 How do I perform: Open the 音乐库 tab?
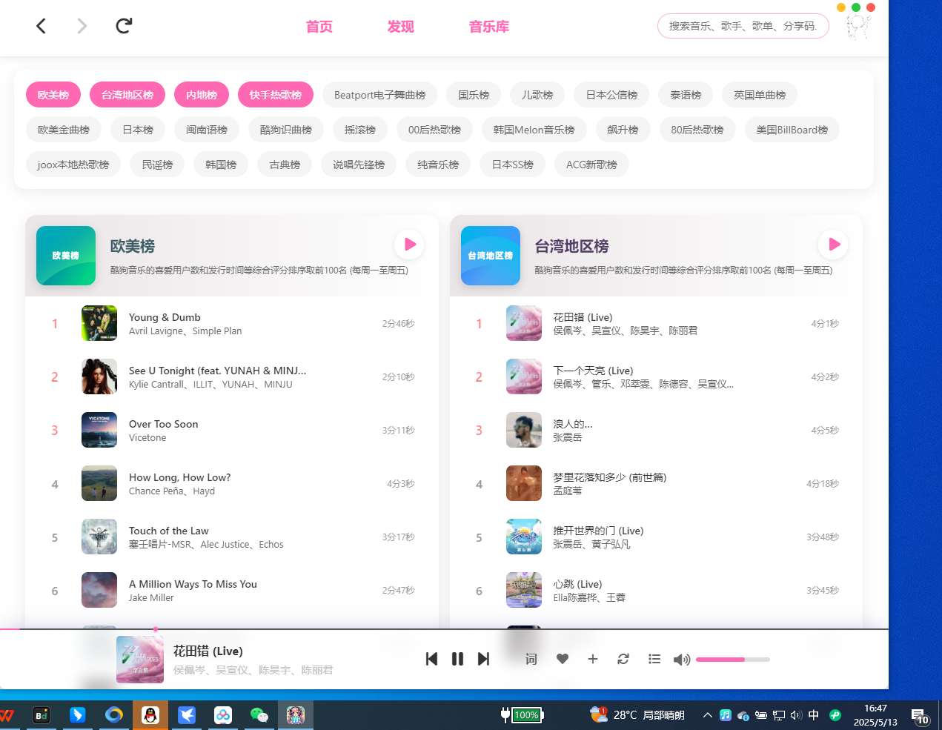(489, 27)
